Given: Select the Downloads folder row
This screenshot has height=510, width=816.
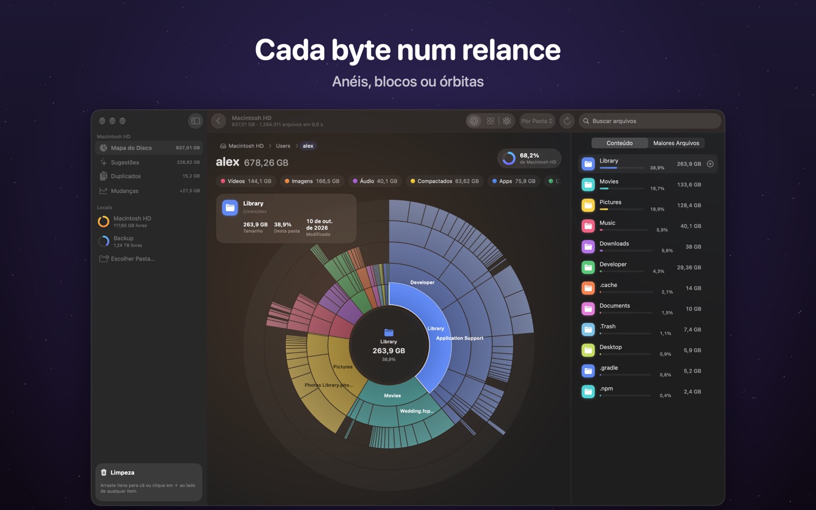Looking at the screenshot, I should coord(648,246).
